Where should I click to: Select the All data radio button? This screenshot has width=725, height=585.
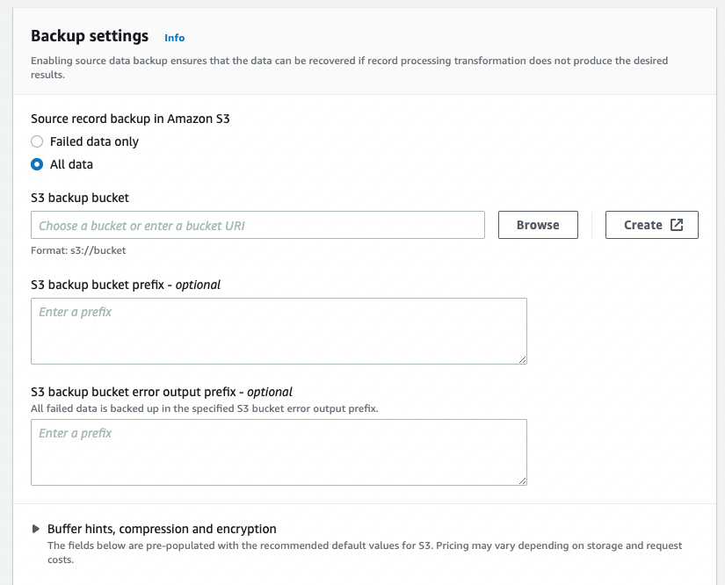point(37,164)
